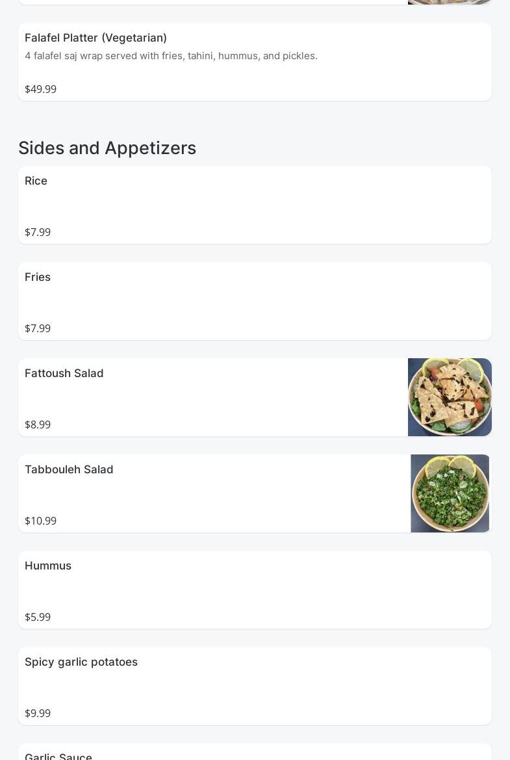Viewport: 510px width, 760px height.
Task: Select the Hummus menu item
Action: click(x=48, y=566)
